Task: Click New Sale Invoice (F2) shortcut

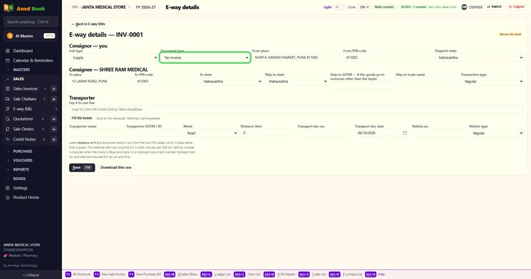Action: pyautogui.click(x=110, y=274)
